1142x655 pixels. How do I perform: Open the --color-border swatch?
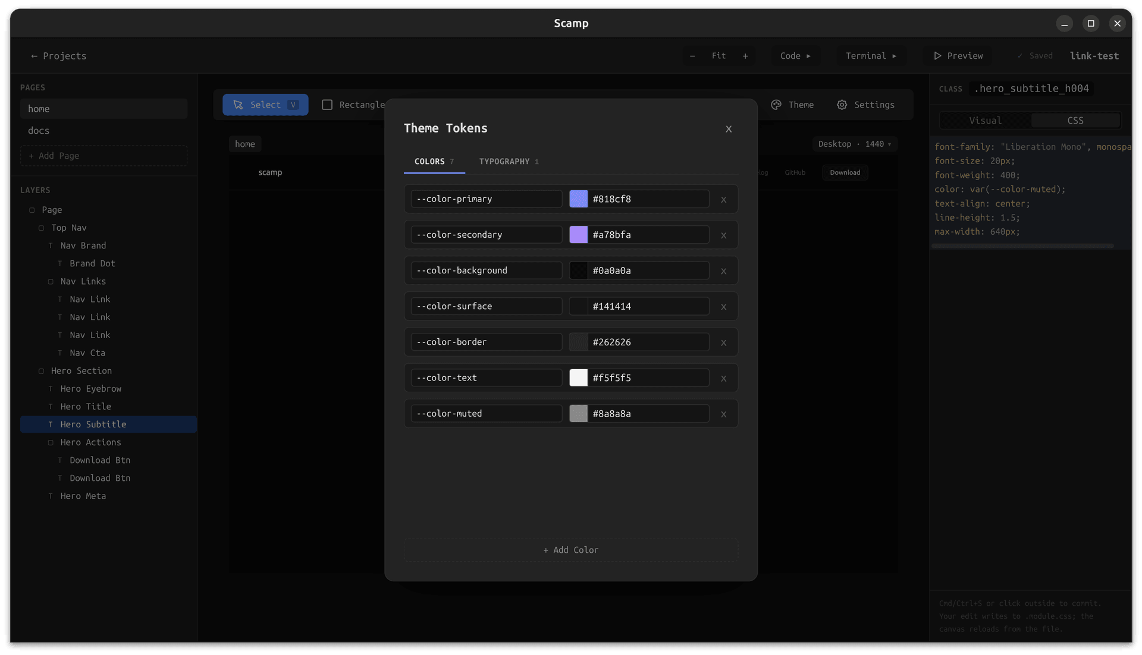[578, 342]
